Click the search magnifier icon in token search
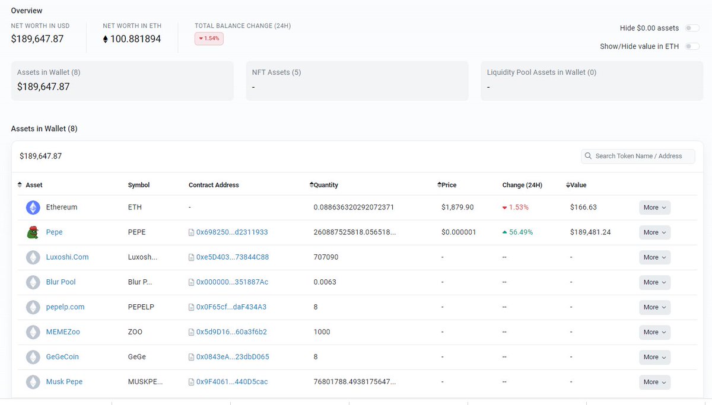 (x=589, y=156)
